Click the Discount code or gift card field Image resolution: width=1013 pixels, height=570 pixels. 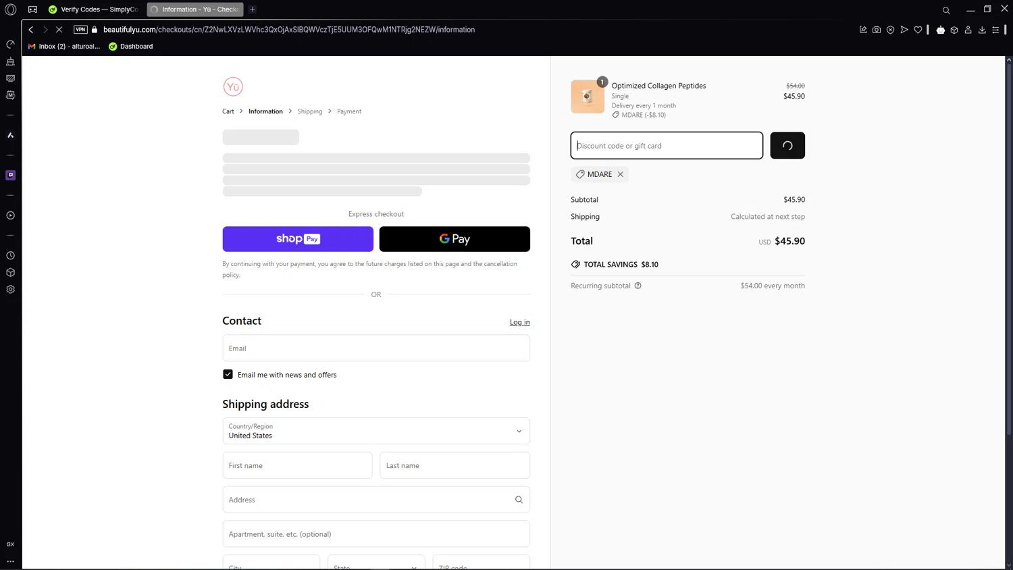coord(667,145)
